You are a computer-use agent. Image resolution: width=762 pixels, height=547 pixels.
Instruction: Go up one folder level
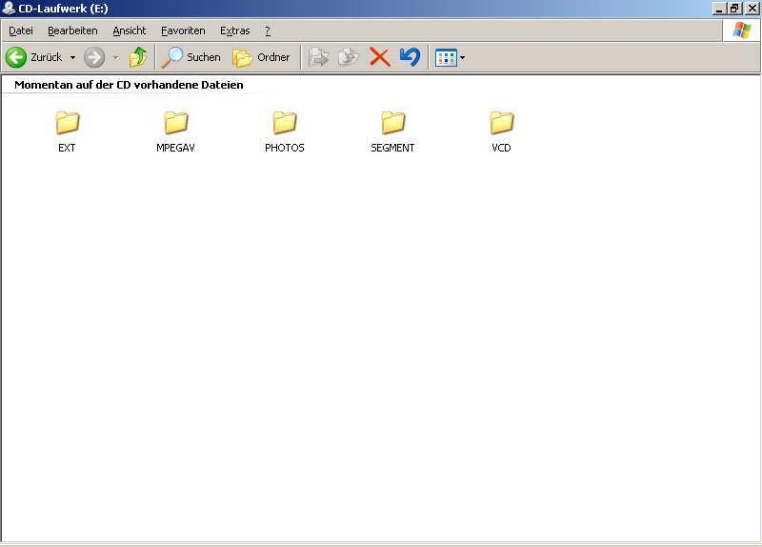138,57
